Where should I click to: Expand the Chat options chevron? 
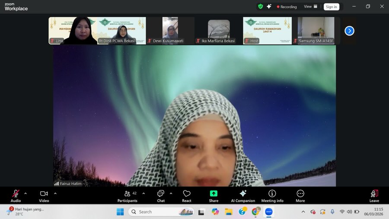coord(171,193)
